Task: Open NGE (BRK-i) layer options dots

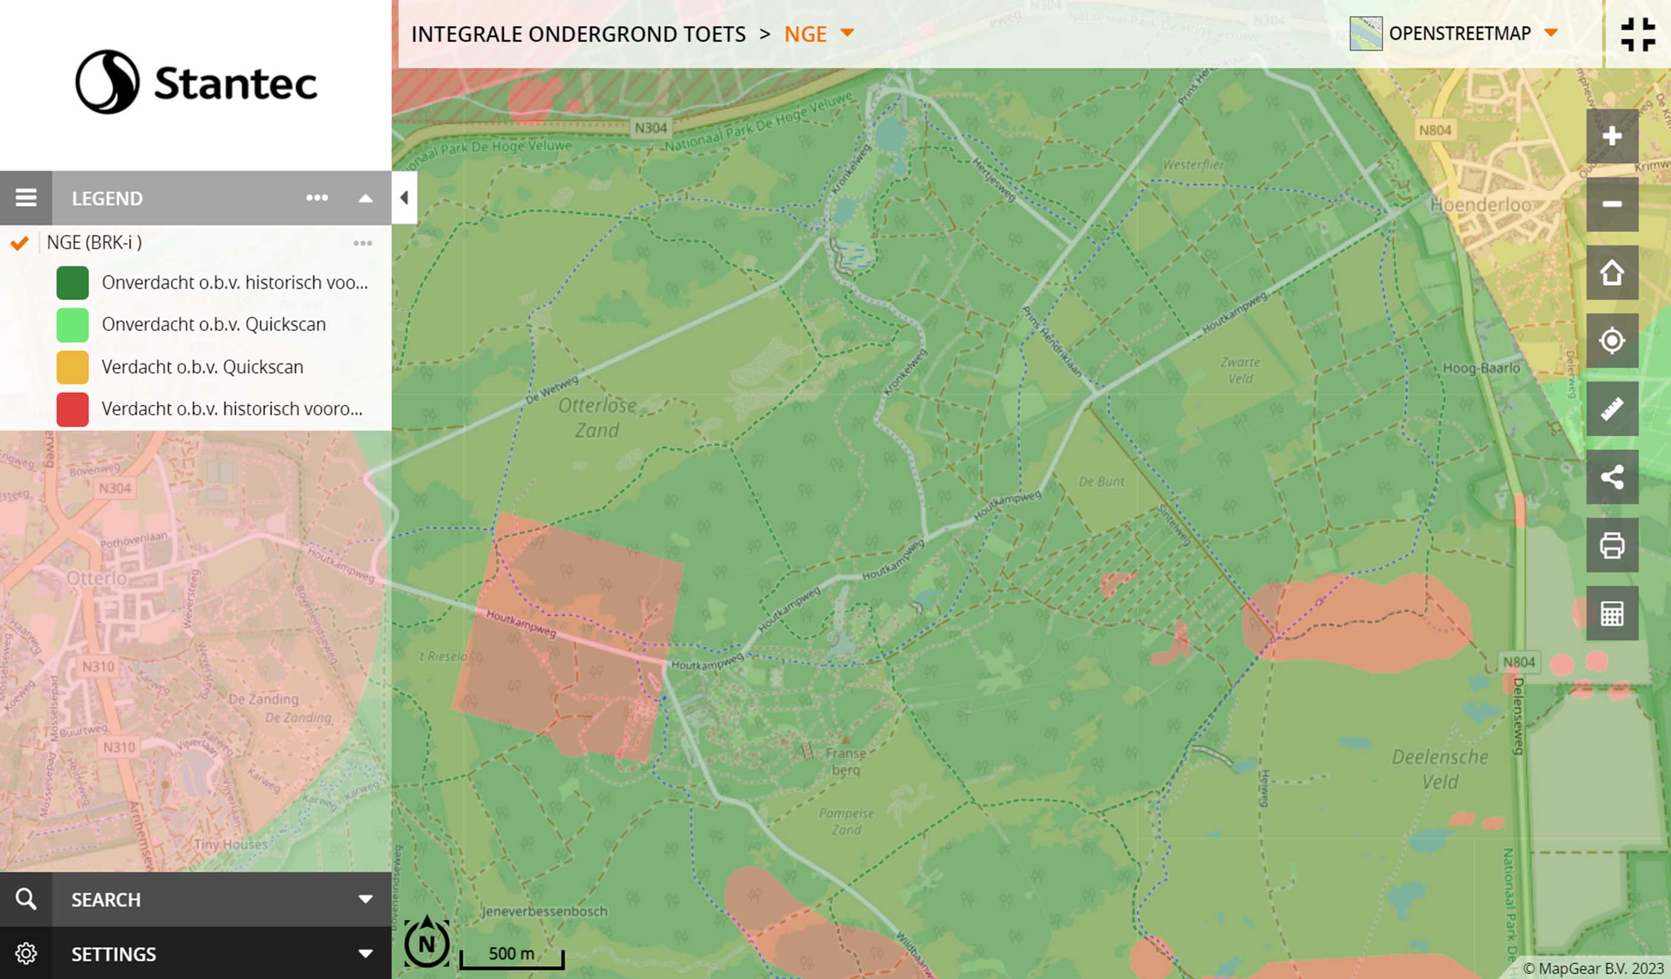Action: [362, 244]
